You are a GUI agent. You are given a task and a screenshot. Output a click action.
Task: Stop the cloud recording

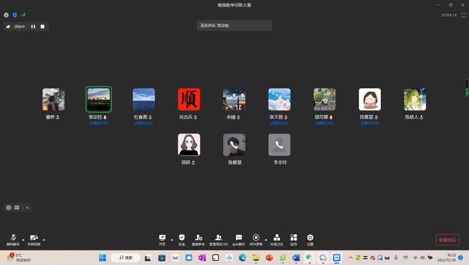[42, 26]
